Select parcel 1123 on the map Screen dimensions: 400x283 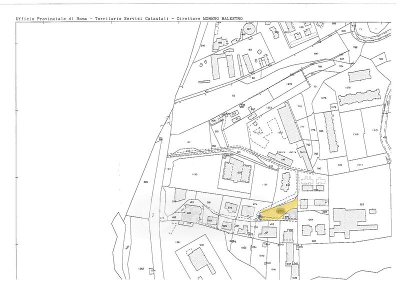pyautogui.click(x=194, y=174)
